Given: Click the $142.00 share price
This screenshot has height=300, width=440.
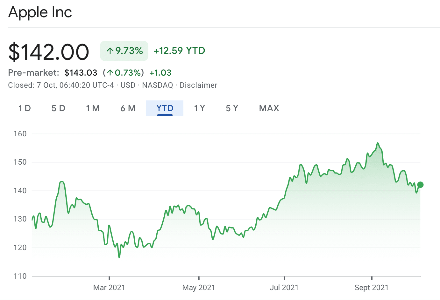Looking at the screenshot, I should [x=49, y=52].
